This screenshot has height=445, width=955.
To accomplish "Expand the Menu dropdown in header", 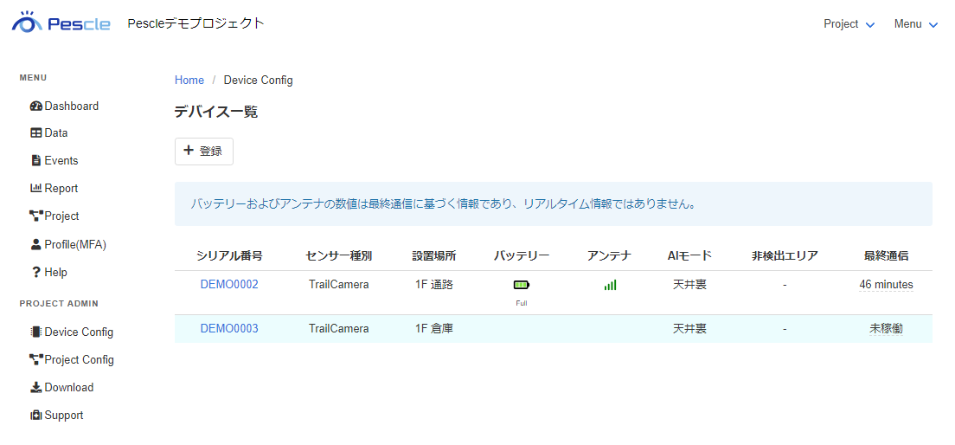I will coord(916,24).
